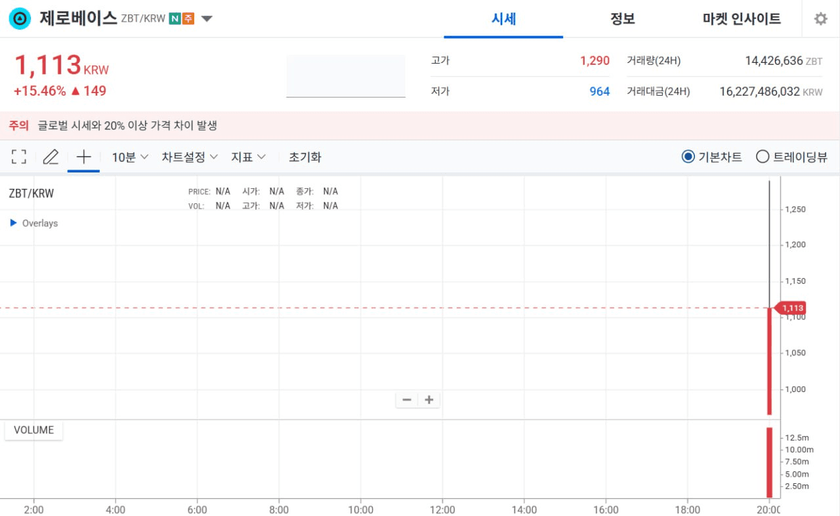Click the green N badge icon
The width and height of the screenshot is (840, 516).
[x=175, y=19]
